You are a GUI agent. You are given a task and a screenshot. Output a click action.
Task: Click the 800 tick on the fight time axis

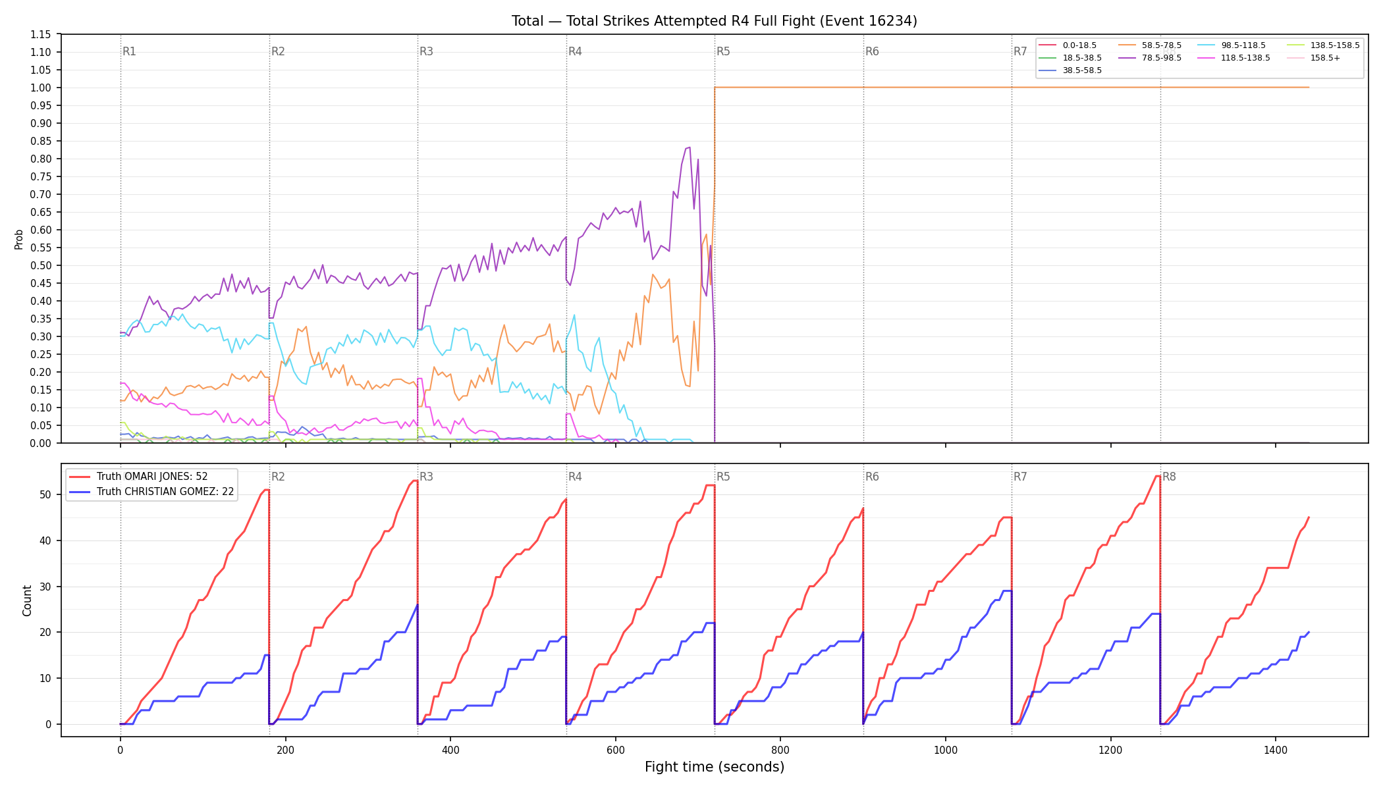click(780, 749)
